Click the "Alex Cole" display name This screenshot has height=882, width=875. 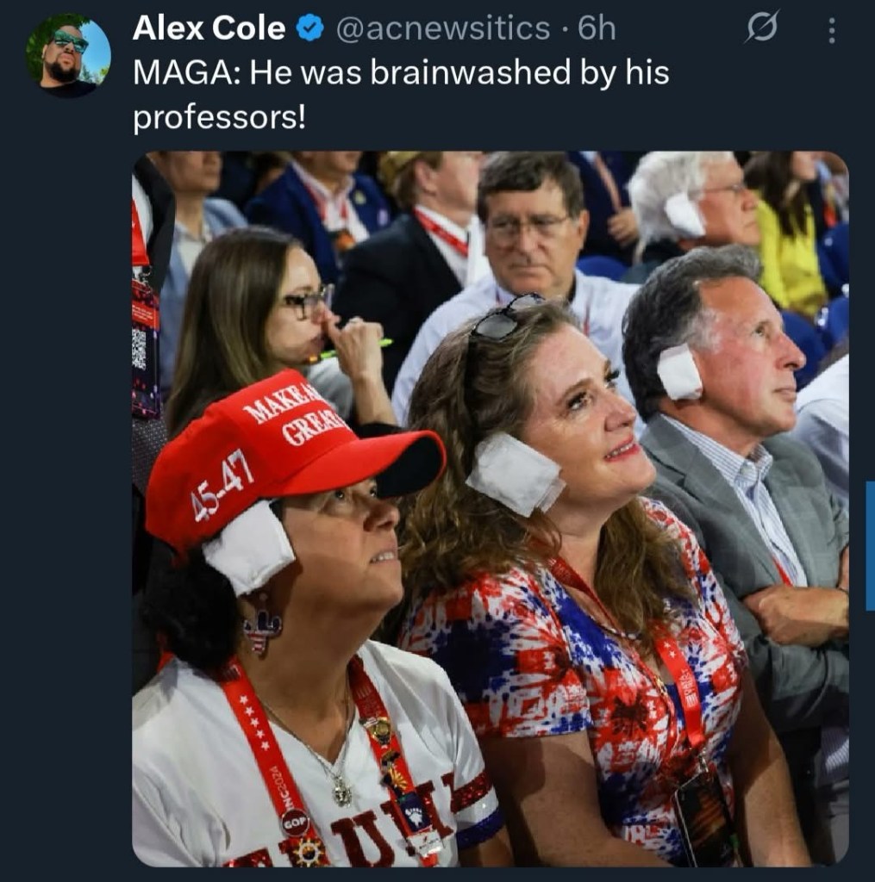click(x=209, y=29)
